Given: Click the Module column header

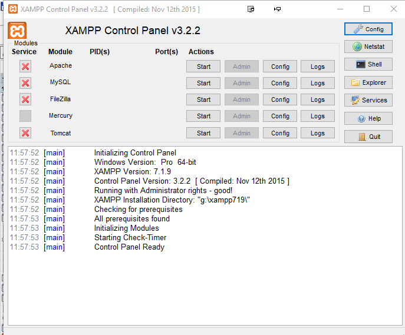Looking at the screenshot, I should point(61,52).
